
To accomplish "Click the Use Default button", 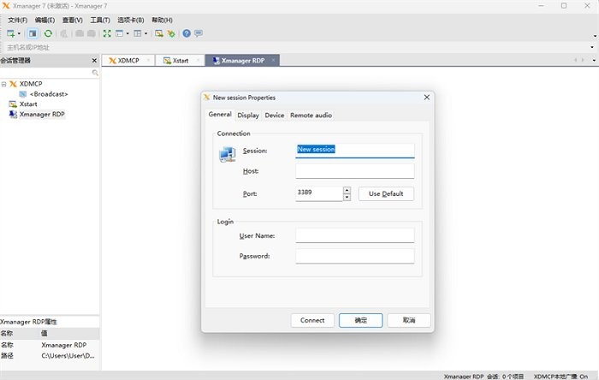I will click(386, 193).
